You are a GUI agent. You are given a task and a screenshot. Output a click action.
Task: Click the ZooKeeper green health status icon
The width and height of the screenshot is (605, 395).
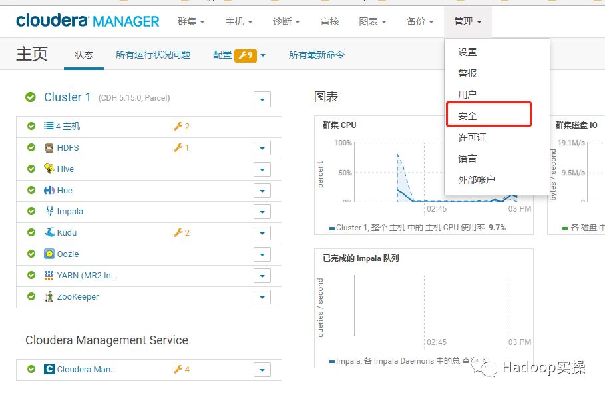point(31,296)
